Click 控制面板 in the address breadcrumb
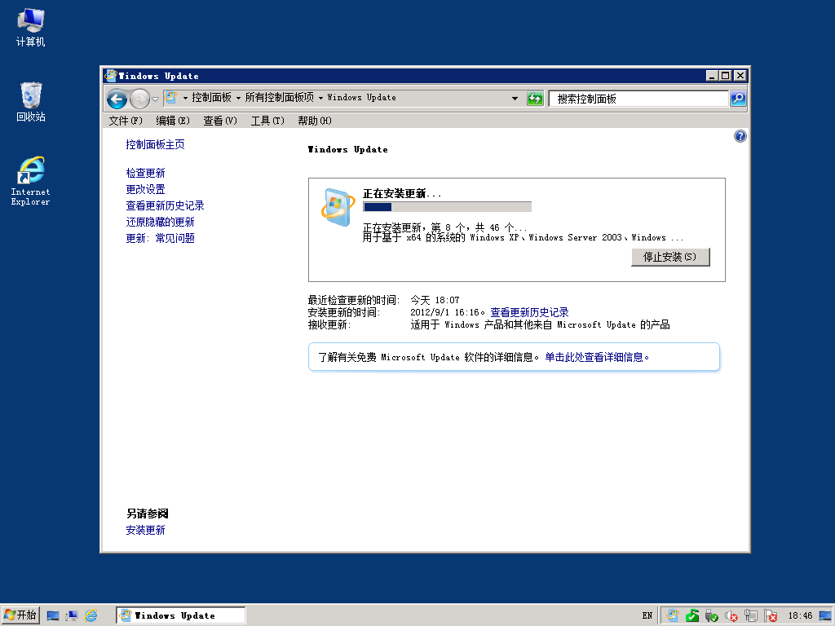Screen dimensions: 835x626 (211, 98)
